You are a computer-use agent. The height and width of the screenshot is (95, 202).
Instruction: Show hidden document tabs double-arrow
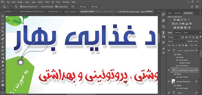click(x=158, y=12)
